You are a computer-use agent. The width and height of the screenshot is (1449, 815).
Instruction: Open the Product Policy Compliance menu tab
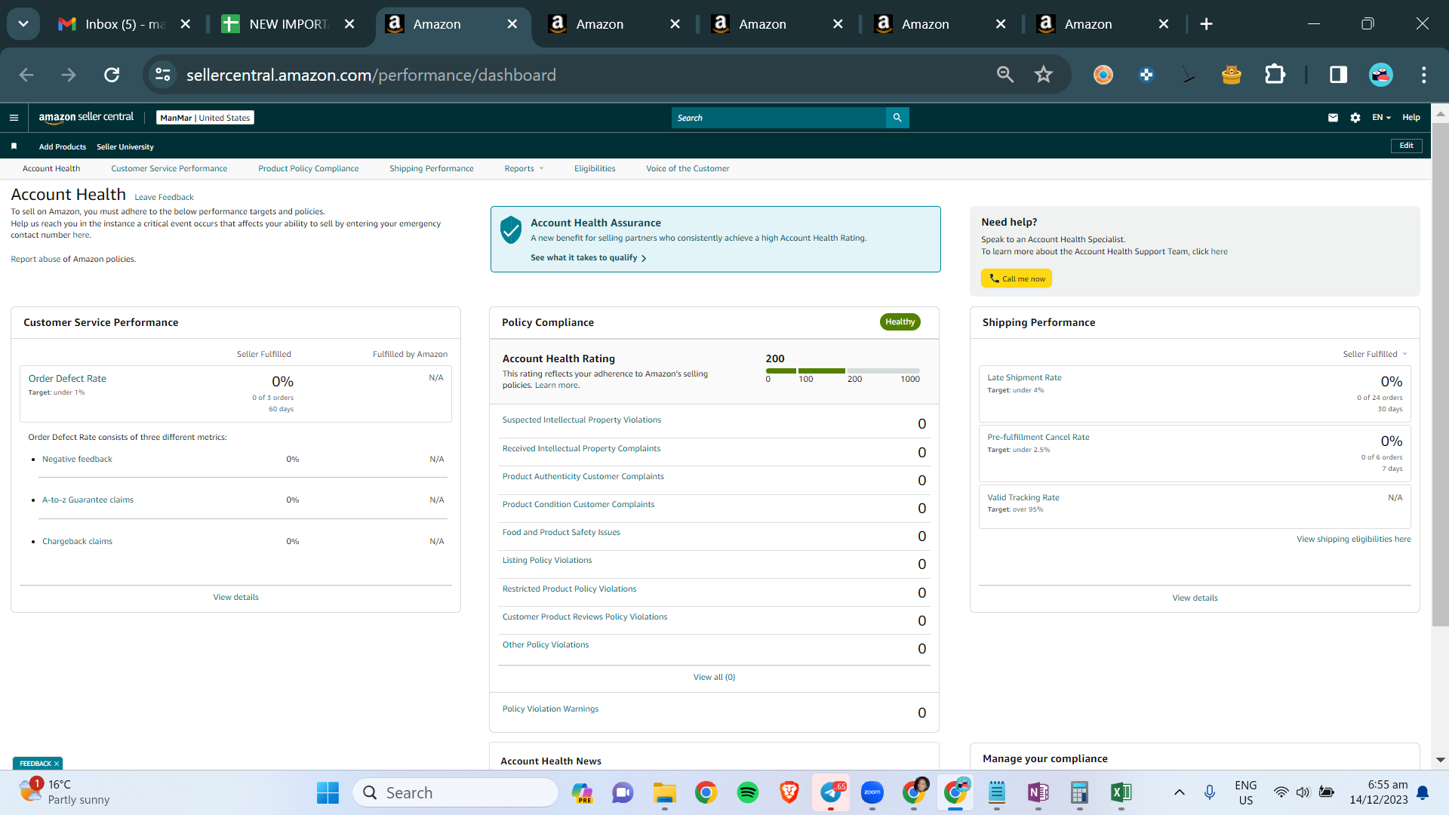point(309,168)
